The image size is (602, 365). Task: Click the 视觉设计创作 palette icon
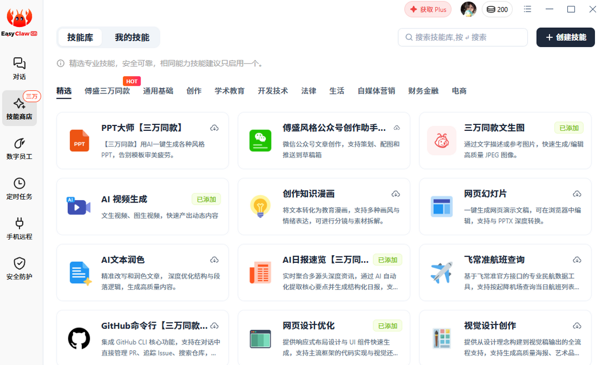441,338
